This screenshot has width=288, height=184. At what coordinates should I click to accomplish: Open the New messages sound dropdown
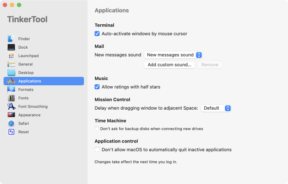pyautogui.click(x=173, y=55)
